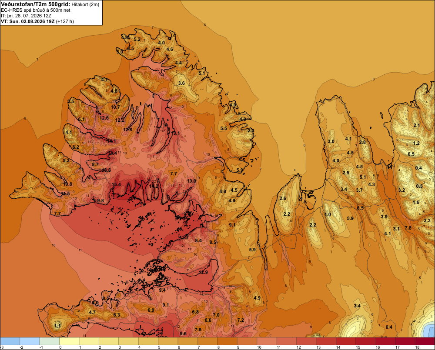Click the 8.7 temperature value on the map
The width and height of the screenshot is (435, 350).
[x=95, y=164]
